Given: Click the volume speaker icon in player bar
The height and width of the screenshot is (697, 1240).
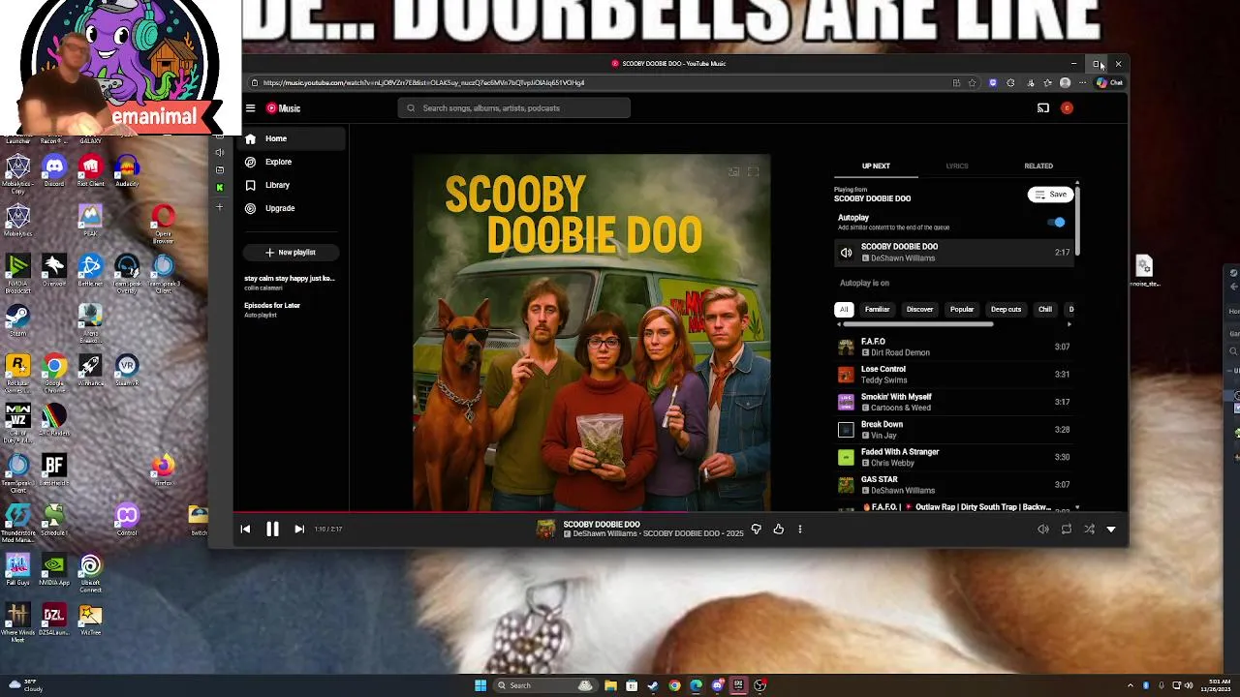Looking at the screenshot, I should [x=1043, y=530].
